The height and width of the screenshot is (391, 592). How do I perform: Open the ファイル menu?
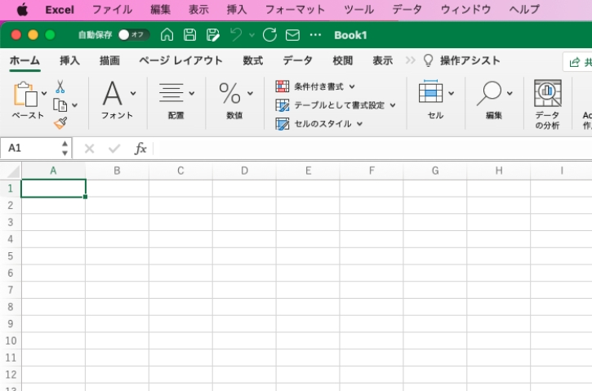(x=112, y=10)
